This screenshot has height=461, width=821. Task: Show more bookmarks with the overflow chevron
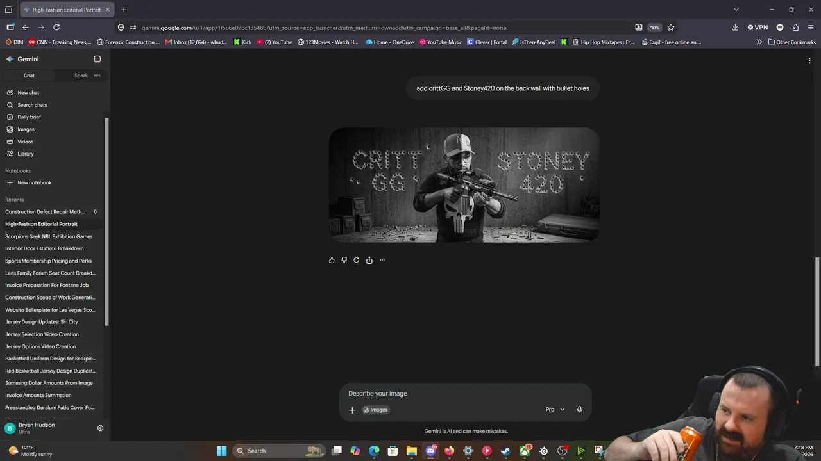pyautogui.click(x=759, y=42)
